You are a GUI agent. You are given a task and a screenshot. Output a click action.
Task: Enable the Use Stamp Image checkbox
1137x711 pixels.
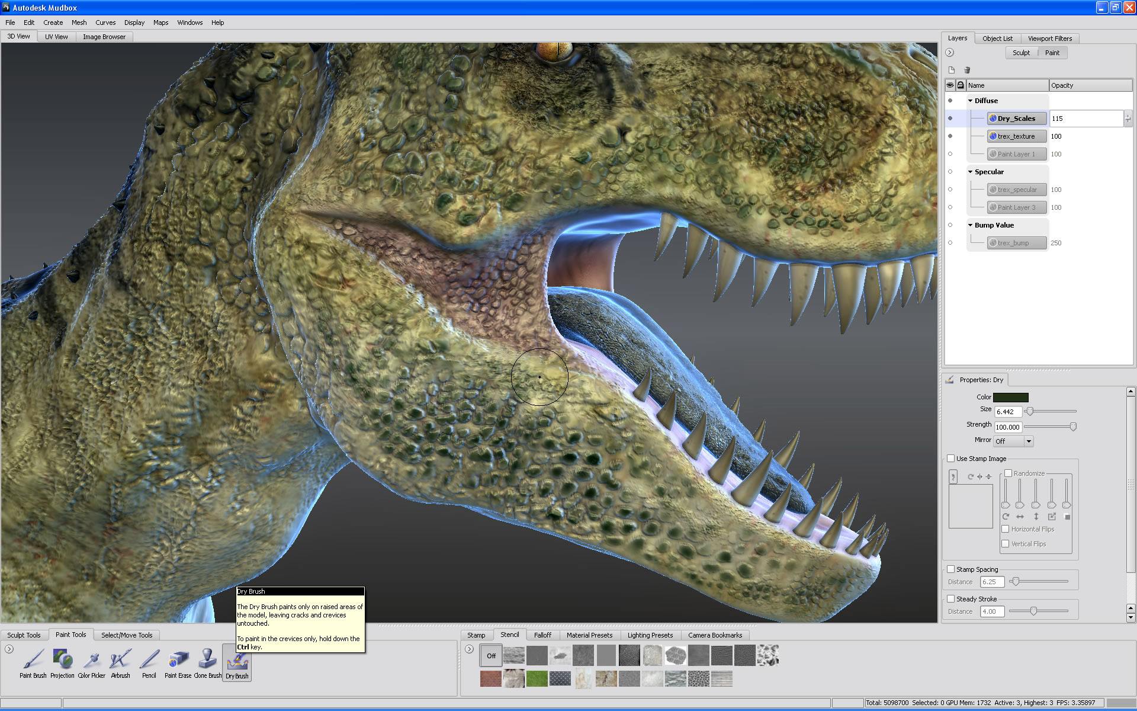(x=952, y=458)
